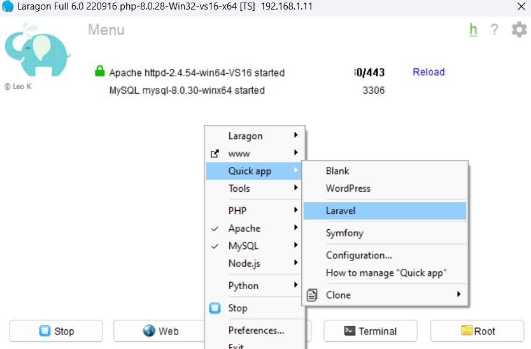531x349 pixels.
Task: Click the terminal icon on Terminal button
Action: 350,331
